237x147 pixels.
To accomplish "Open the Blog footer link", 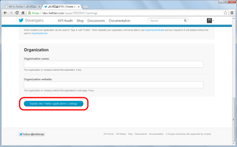I will (x=130, y=134).
